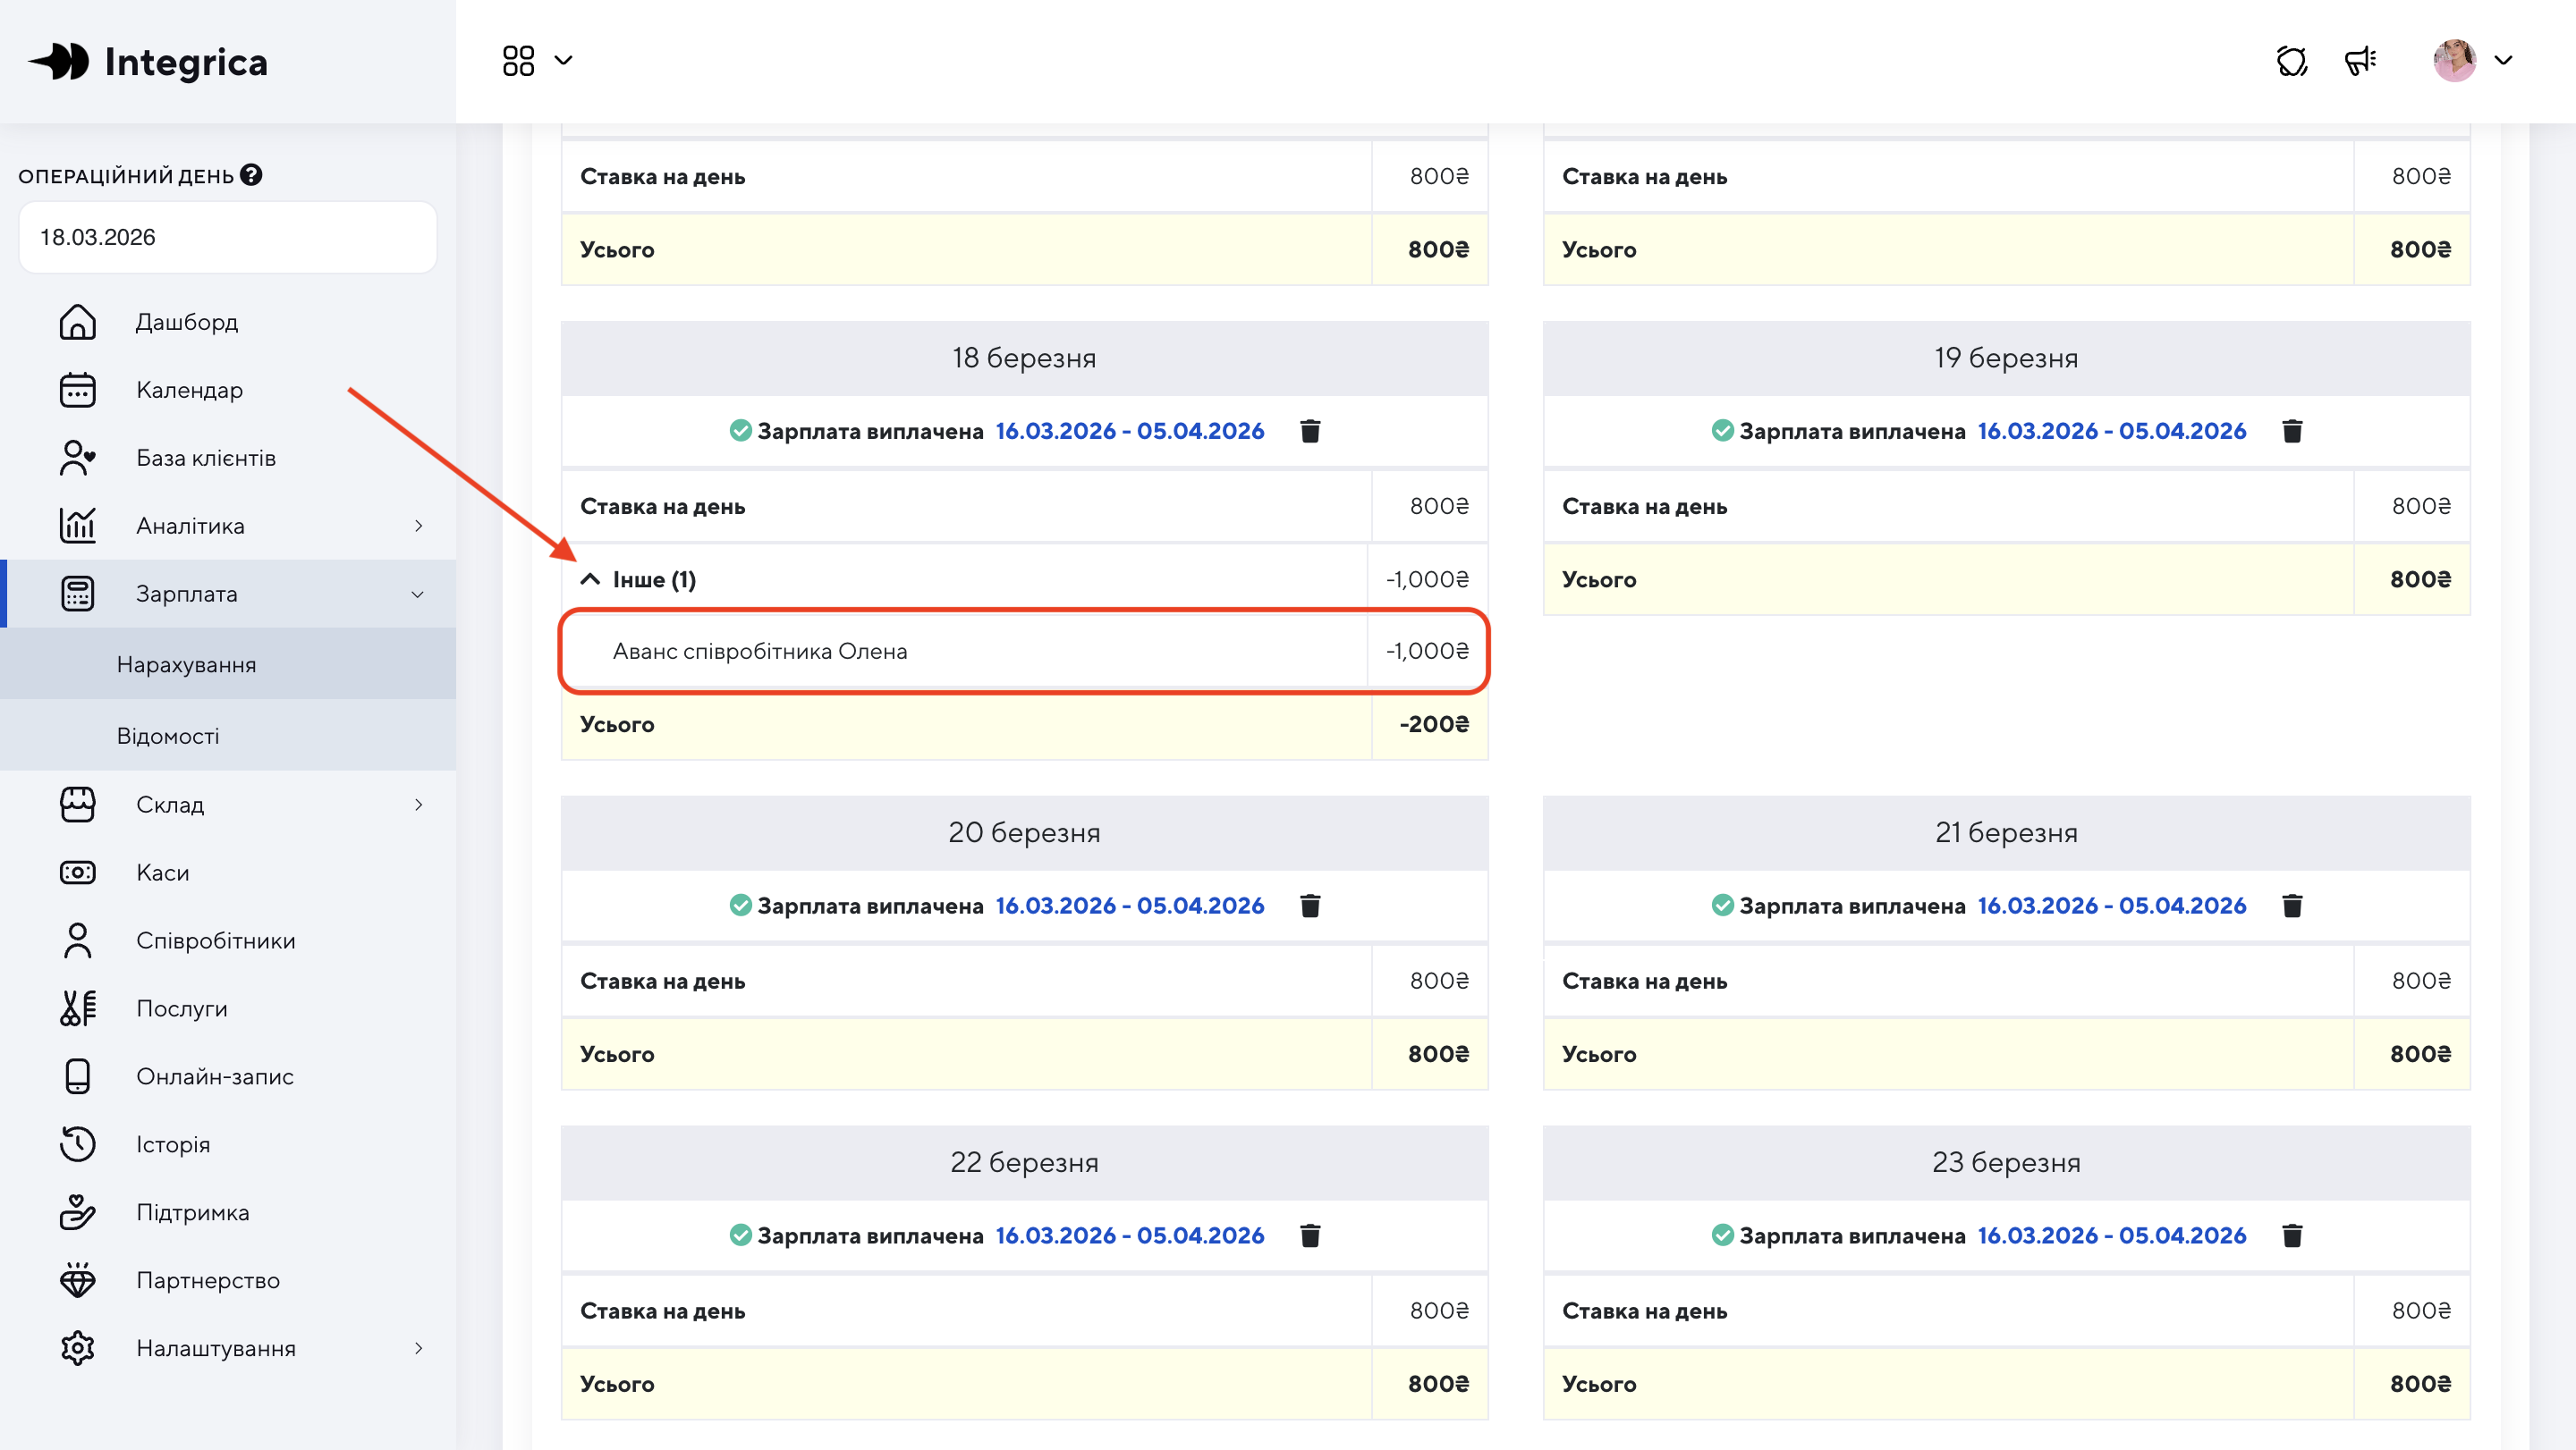Viewport: 2576px width, 1450px height.
Task: Select Нарахування submenu item
Action: pyautogui.click(x=186, y=664)
